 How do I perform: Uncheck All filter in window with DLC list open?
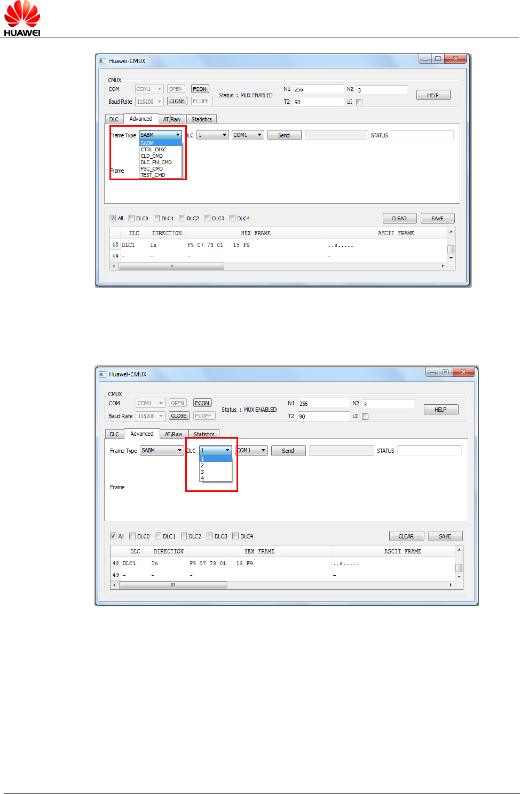[113, 536]
